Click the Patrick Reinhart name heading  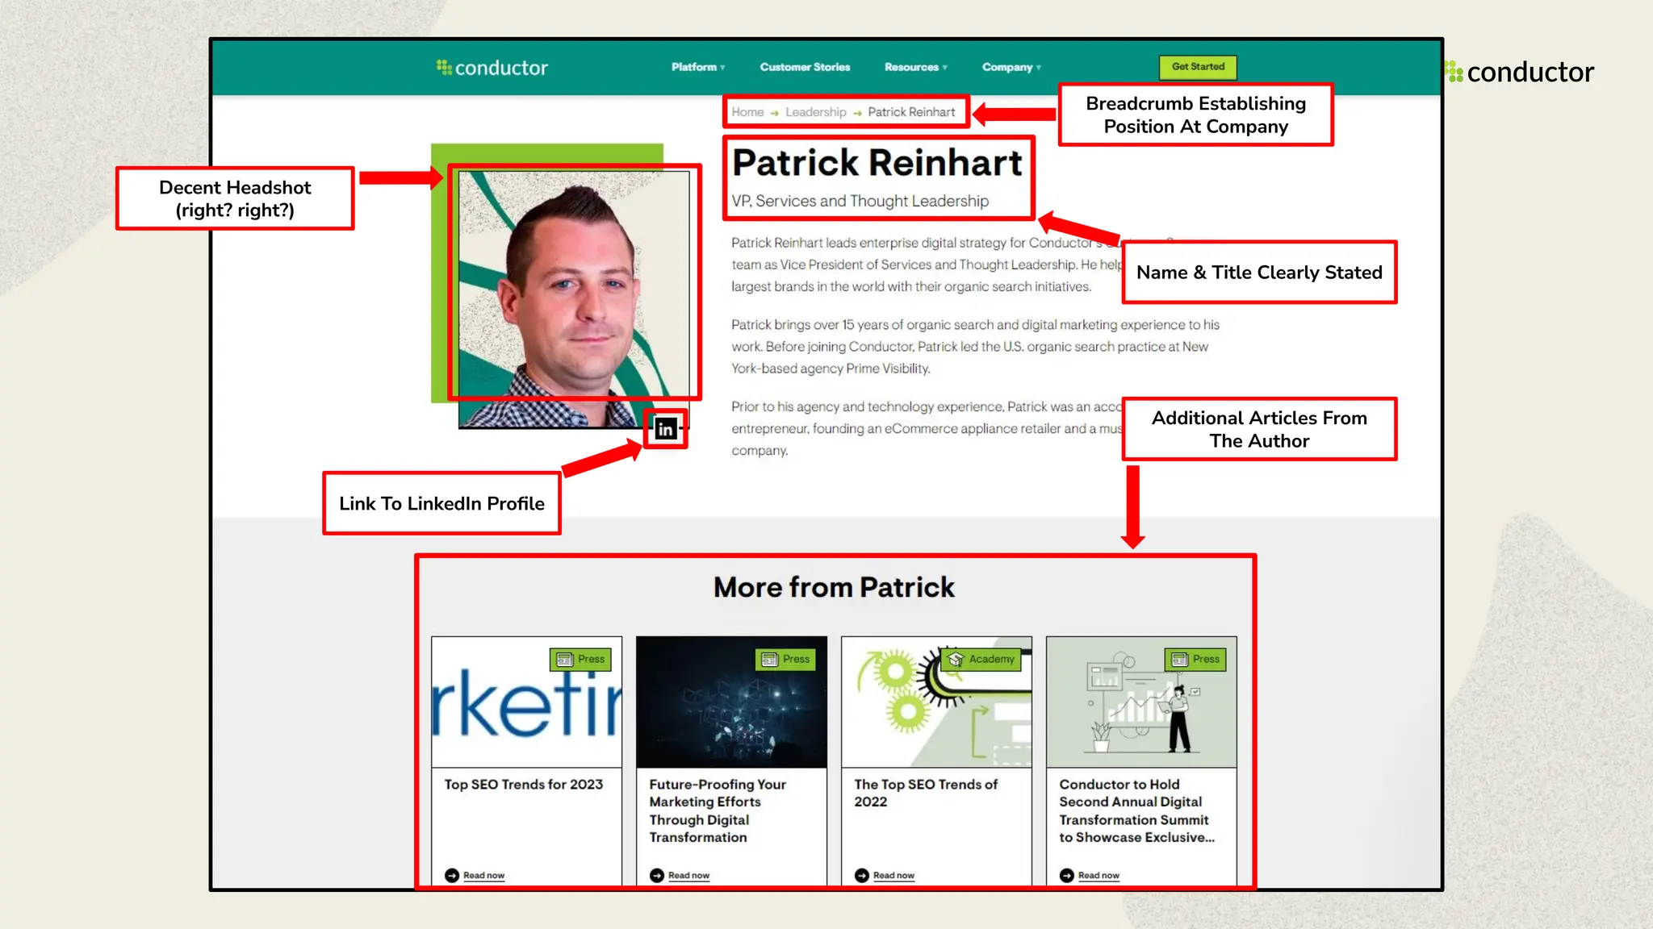(877, 162)
